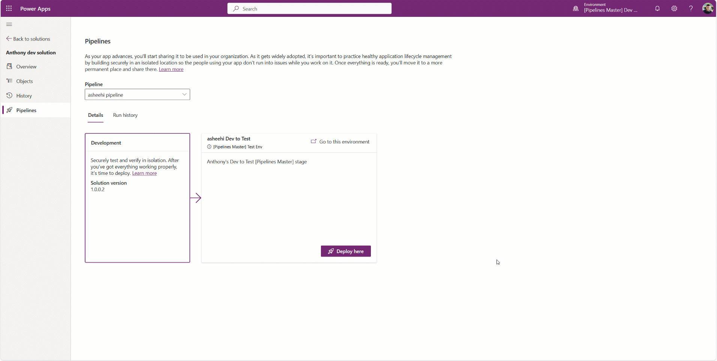Open the Learn more link about pipelines

[x=171, y=69]
